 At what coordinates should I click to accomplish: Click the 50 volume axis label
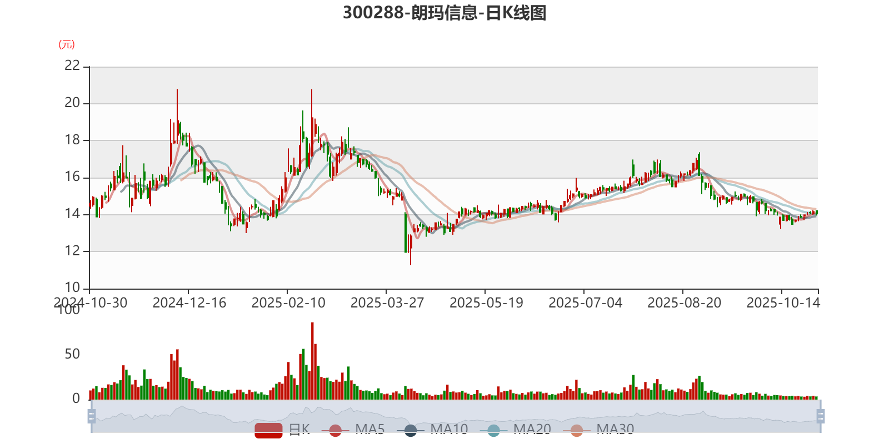72,354
